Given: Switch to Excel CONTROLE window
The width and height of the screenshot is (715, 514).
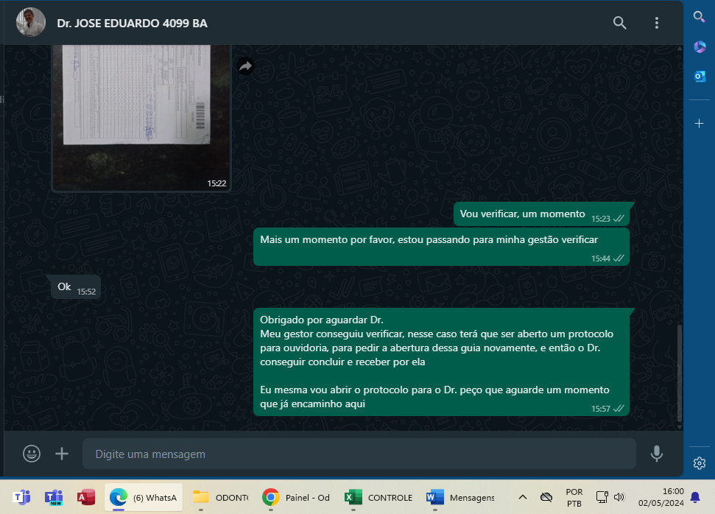Looking at the screenshot, I should tap(379, 497).
